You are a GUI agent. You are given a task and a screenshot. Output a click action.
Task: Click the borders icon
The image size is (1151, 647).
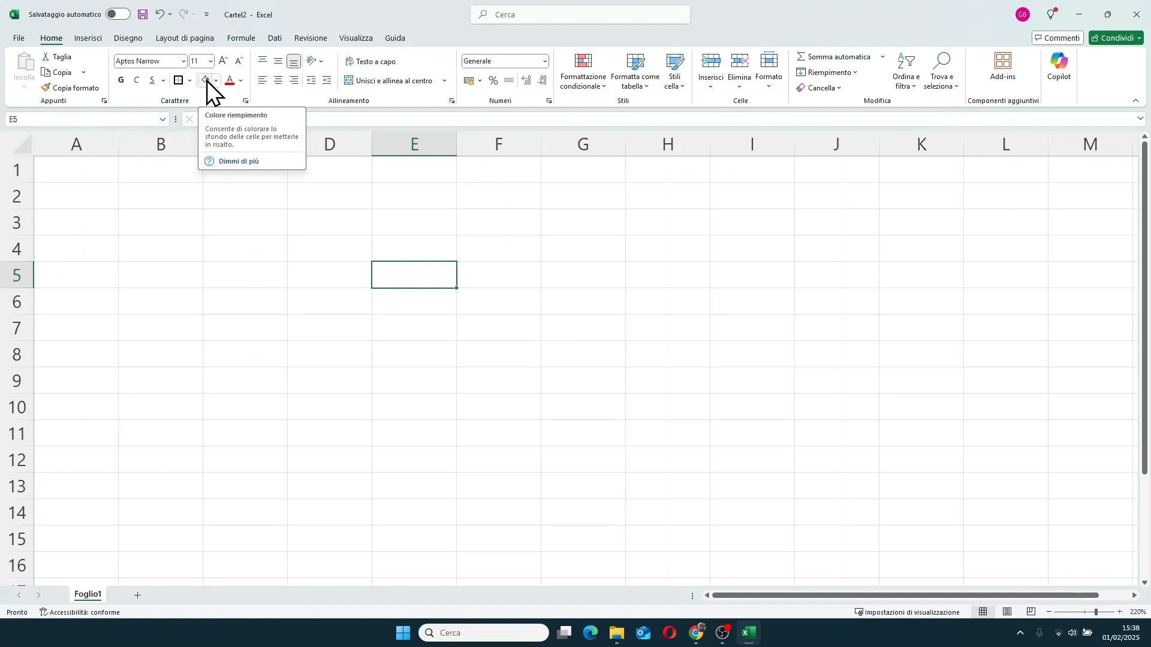[179, 80]
